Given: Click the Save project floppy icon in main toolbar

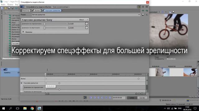Looking at the screenshot, I should tap(9, 8).
